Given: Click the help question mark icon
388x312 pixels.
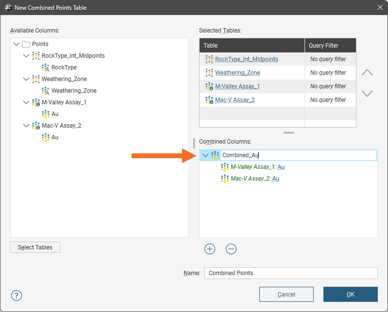Looking at the screenshot, I should coord(17,296).
